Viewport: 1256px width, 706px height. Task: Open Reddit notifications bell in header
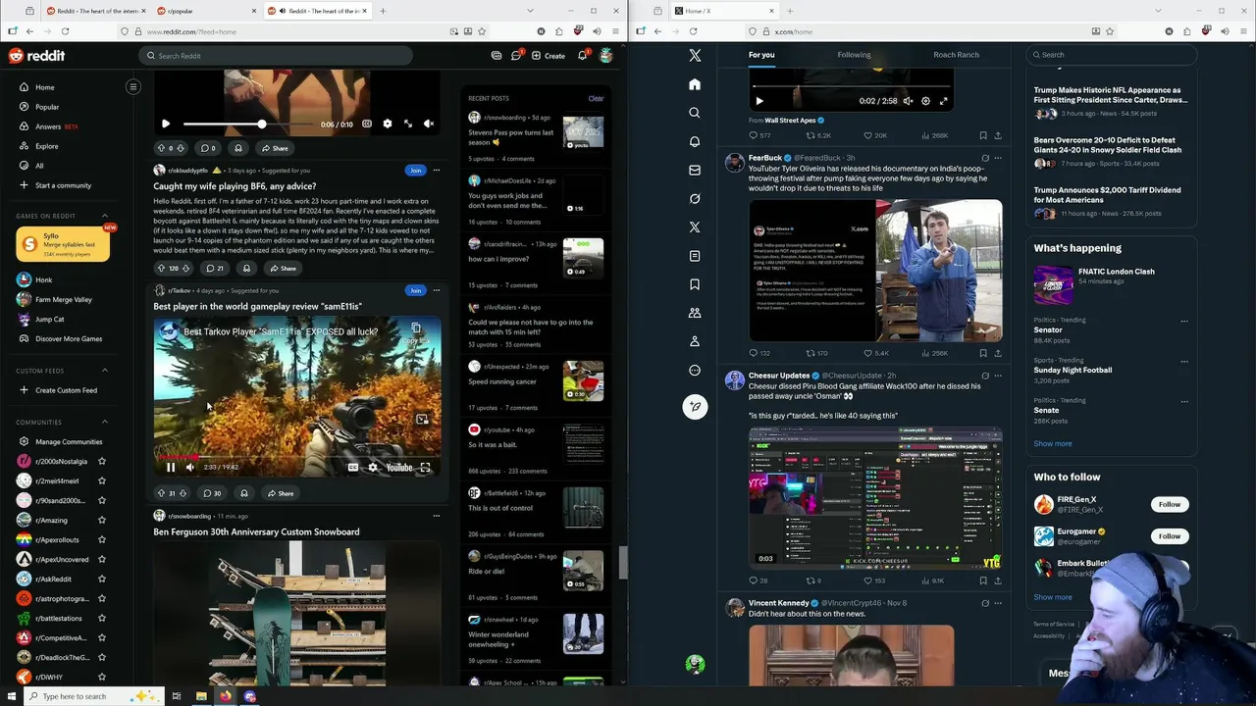[582, 56]
